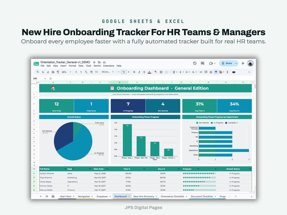Toggle strikethrough formatting

pos(144,72)
